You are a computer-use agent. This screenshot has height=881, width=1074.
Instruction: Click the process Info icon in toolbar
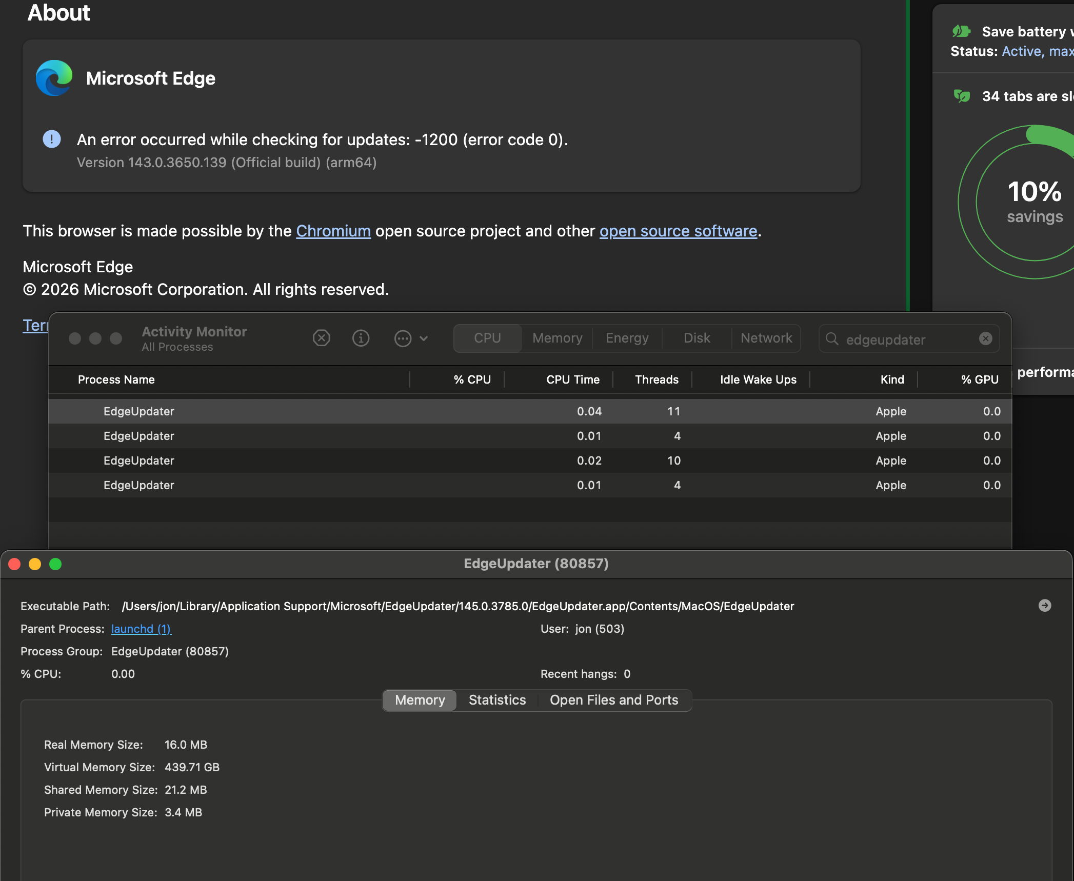pyautogui.click(x=361, y=338)
